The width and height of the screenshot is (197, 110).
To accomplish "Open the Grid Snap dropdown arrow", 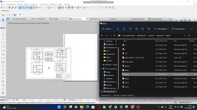I will 40,8.
